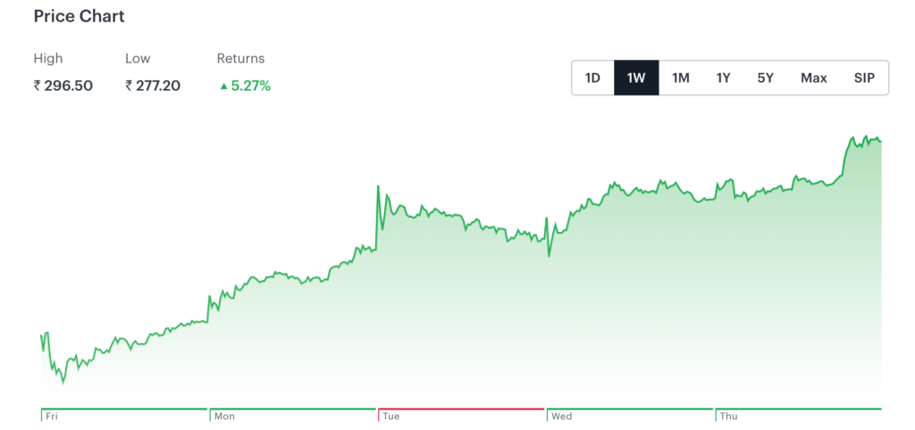Select the red Tue timeline segment
The height and width of the screenshot is (430, 915).
tap(461, 409)
